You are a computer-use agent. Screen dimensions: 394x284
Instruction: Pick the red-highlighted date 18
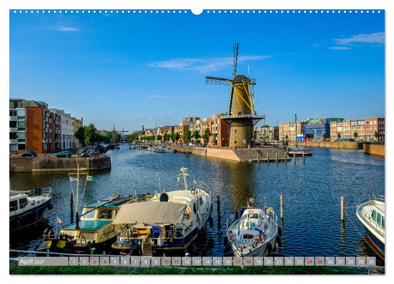[248, 261]
